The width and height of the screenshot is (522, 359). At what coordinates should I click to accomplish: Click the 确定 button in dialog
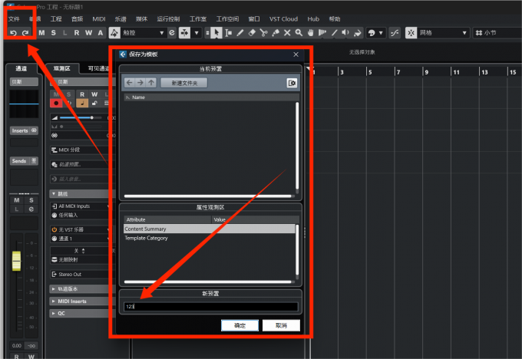240,325
